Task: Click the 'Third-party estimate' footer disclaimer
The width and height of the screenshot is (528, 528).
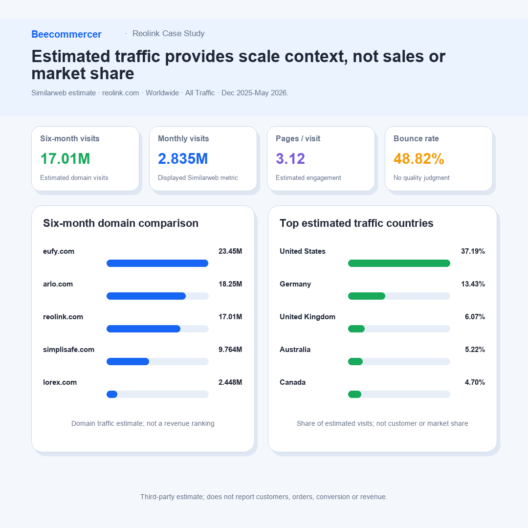Action: click(x=264, y=497)
